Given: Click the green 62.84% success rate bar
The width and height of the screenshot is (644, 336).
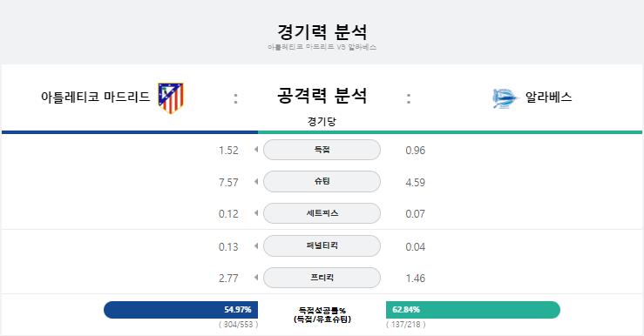Looking at the screenshot, I should 473,310.
